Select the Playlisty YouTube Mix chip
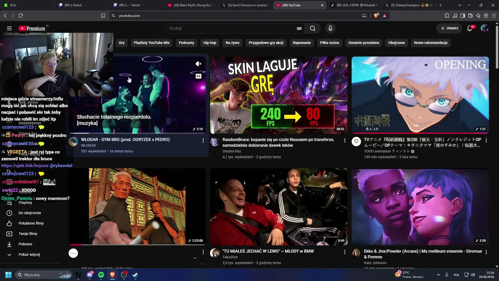 (x=152, y=43)
